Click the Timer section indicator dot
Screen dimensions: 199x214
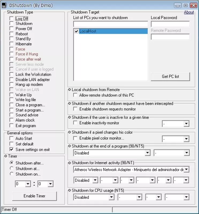coord(6,156)
